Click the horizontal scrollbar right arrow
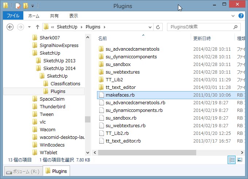The width and height of the screenshot is (248, 179). pyautogui.click(x=242, y=153)
